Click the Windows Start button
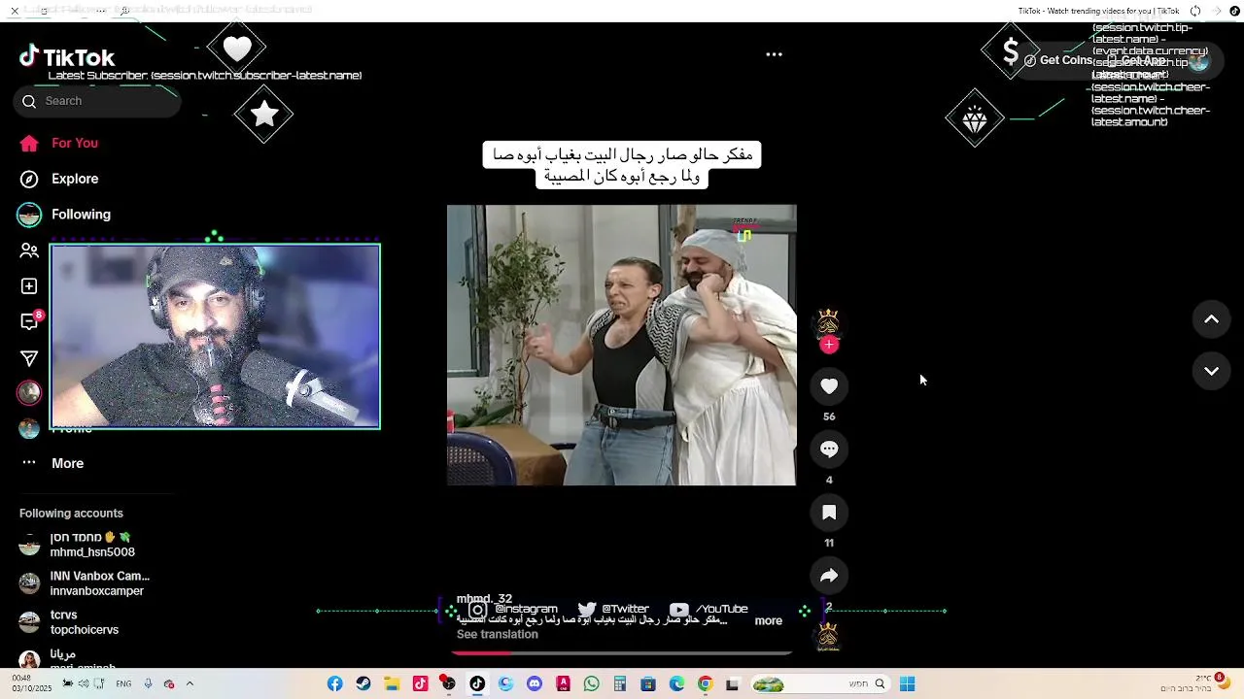 907,684
